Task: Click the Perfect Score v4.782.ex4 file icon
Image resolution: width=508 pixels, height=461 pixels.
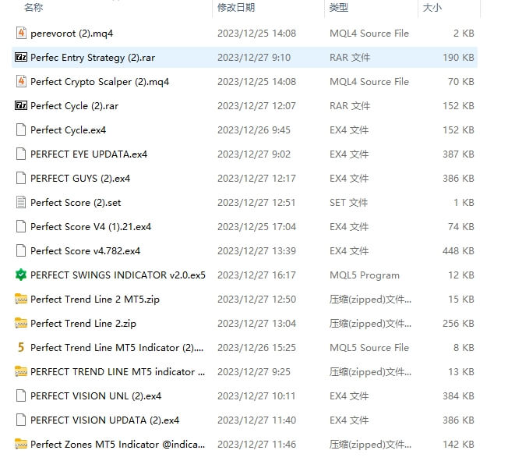Action: (21, 250)
